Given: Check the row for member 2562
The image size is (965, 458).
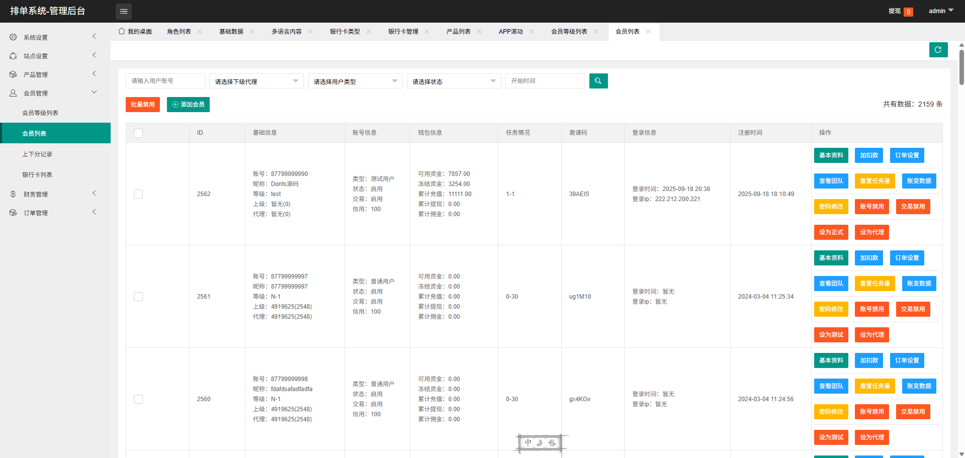Looking at the screenshot, I should coord(138,194).
